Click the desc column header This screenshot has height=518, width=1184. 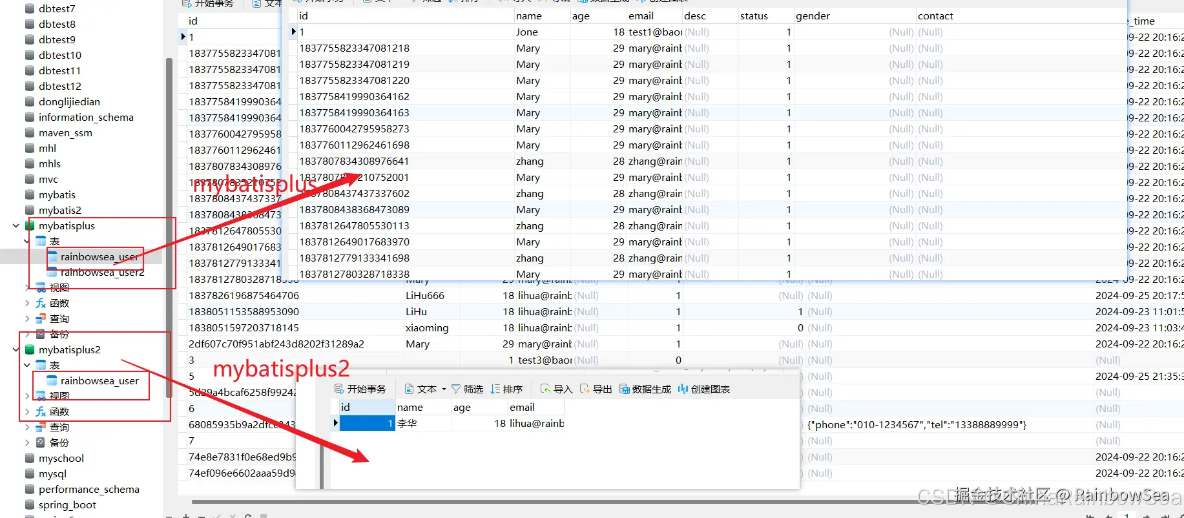pyautogui.click(x=710, y=16)
